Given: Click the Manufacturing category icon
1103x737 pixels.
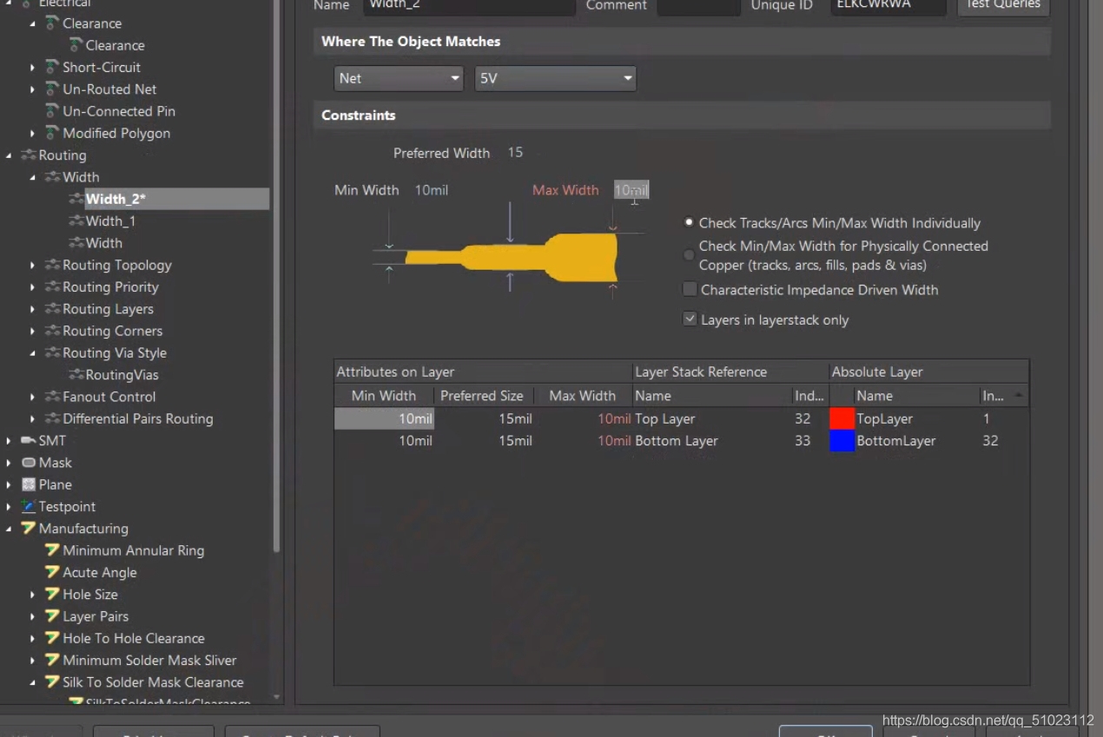Looking at the screenshot, I should (29, 528).
